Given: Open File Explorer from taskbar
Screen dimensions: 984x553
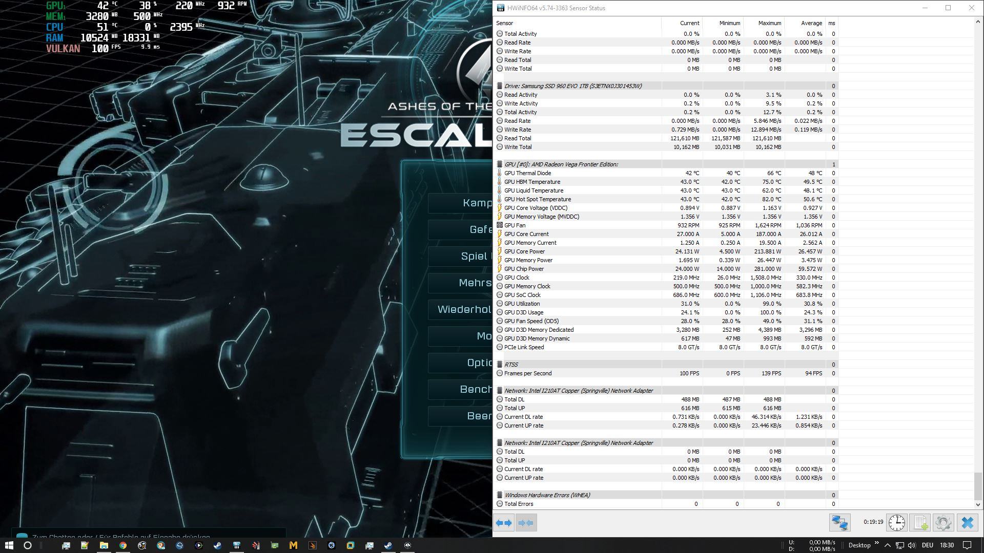Looking at the screenshot, I should coord(104,545).
